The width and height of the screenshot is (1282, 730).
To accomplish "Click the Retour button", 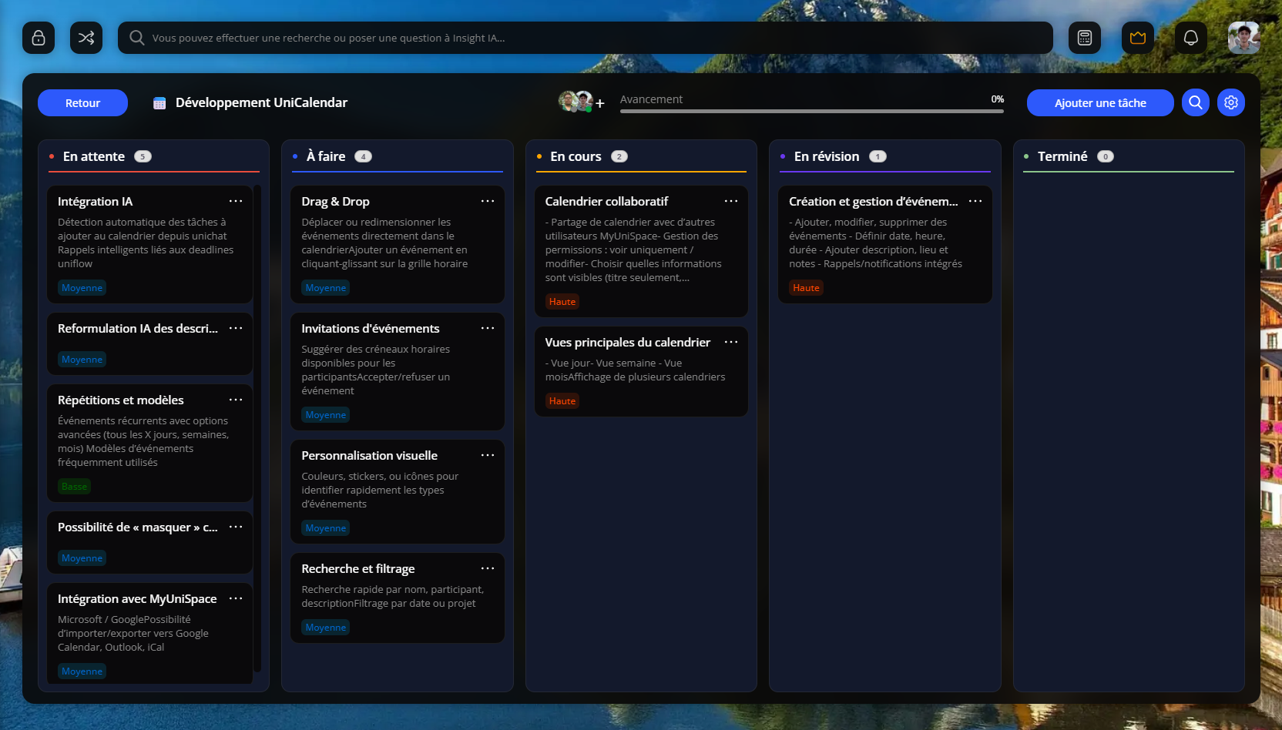I will [x=82, y=103].
